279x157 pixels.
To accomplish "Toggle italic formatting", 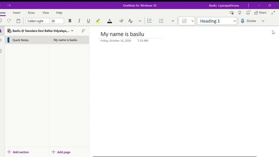I will [x=79, y=21].
